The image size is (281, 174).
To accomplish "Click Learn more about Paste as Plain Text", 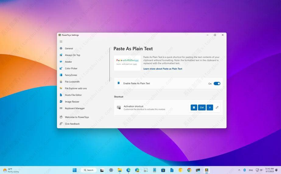I will tap(163, 69).
